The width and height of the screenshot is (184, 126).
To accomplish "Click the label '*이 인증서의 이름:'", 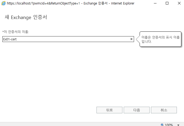I will pos(16,32).
